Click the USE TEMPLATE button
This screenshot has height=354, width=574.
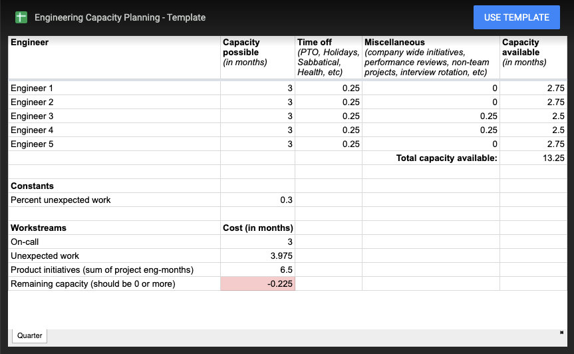[x=517, y=17]
